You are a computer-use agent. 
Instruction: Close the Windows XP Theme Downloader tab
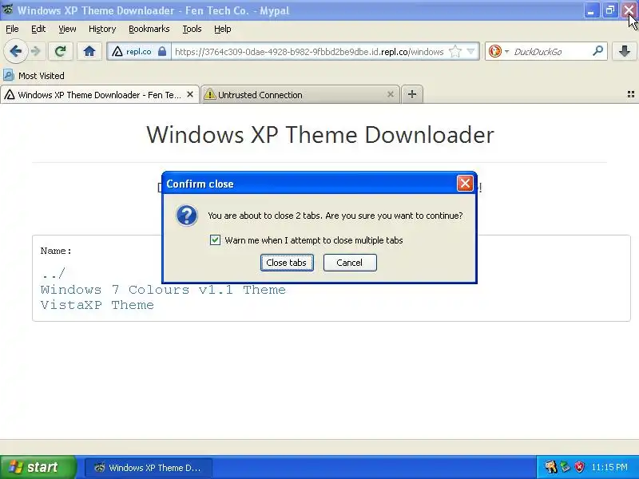point(190,94)
